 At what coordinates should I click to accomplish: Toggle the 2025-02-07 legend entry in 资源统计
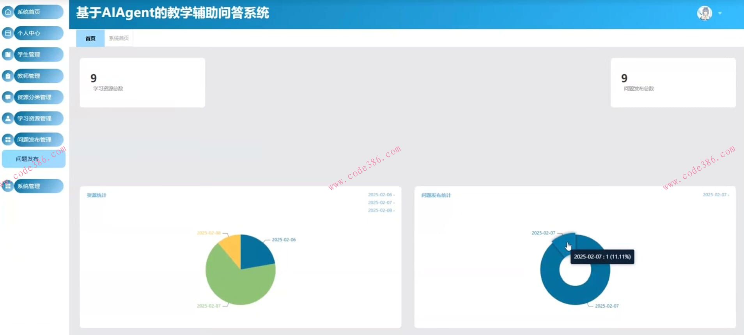click(x=381, y=203)
